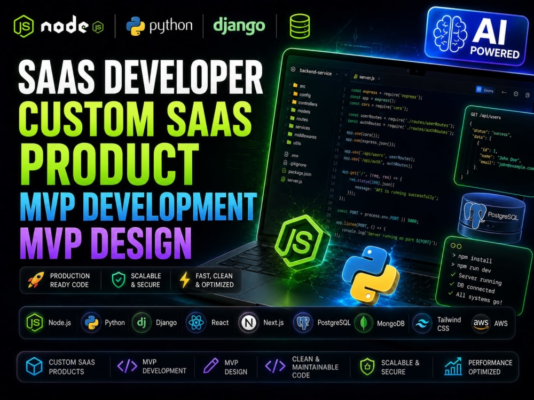
Task: Switch to the server.js editor tab
Action: (367, 77)
